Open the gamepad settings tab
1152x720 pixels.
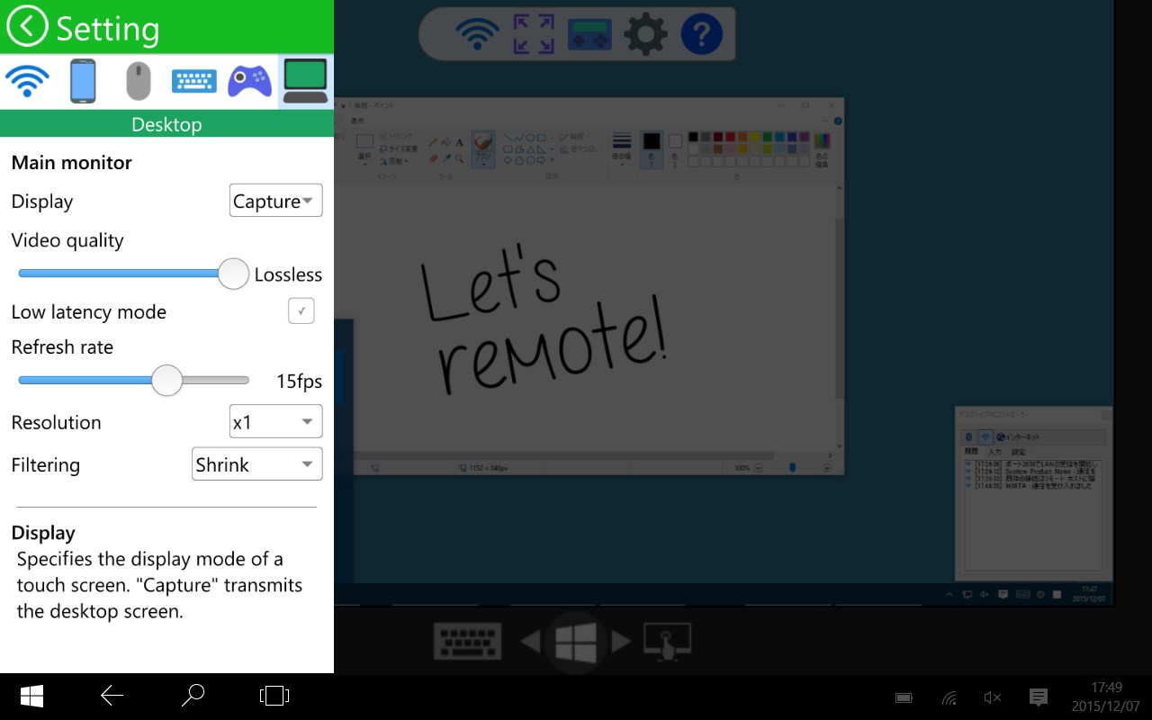(249, 82)
